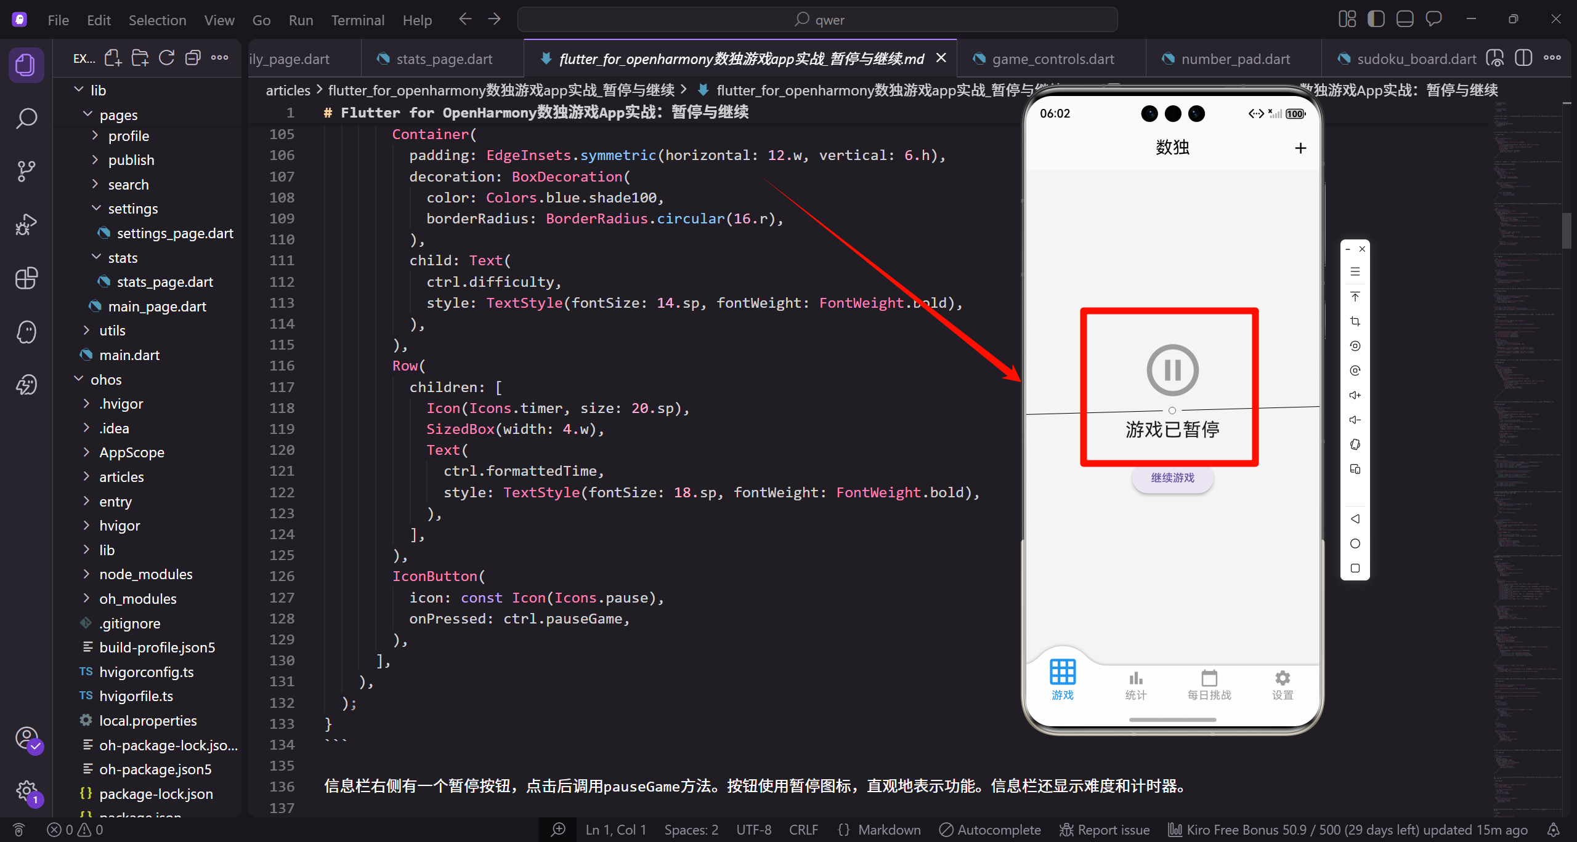Open the File menu

click(x=59, y=20)
